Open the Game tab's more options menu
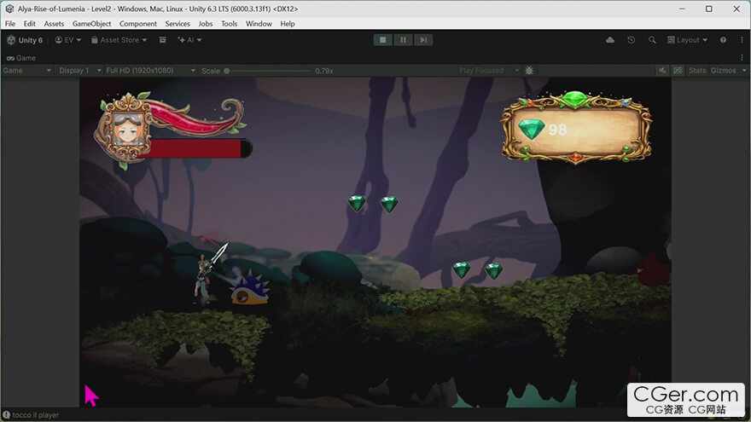Image resolution: width=751 pixels, height=422 pixels. click(x=742, y=58)
